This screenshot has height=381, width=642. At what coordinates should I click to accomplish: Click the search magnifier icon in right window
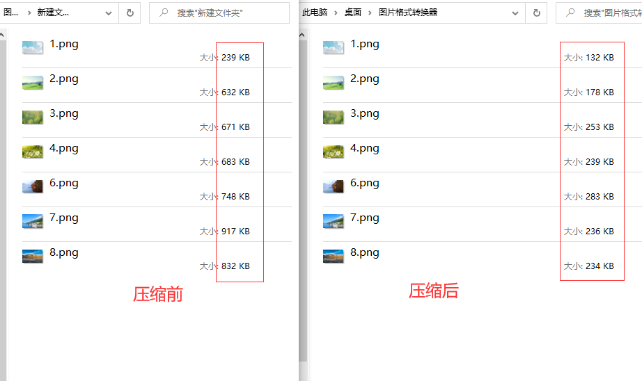point(570,13)
